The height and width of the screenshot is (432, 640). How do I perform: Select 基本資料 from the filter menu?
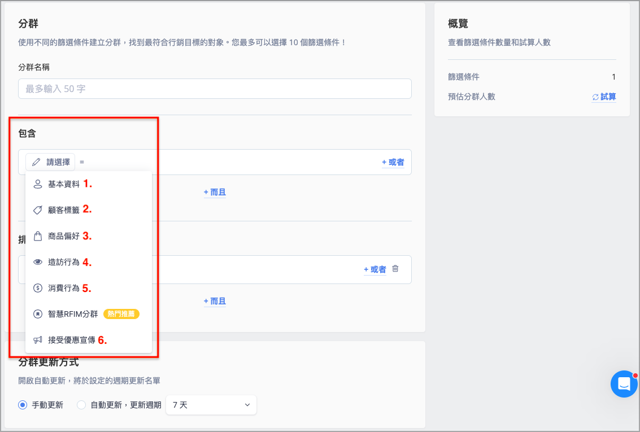pos(89,184)
